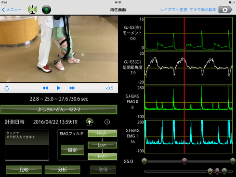This screenshot has width=236, height=177.
Task: Tap the red position handle on the upper slider
Action: tap(184, 161)
